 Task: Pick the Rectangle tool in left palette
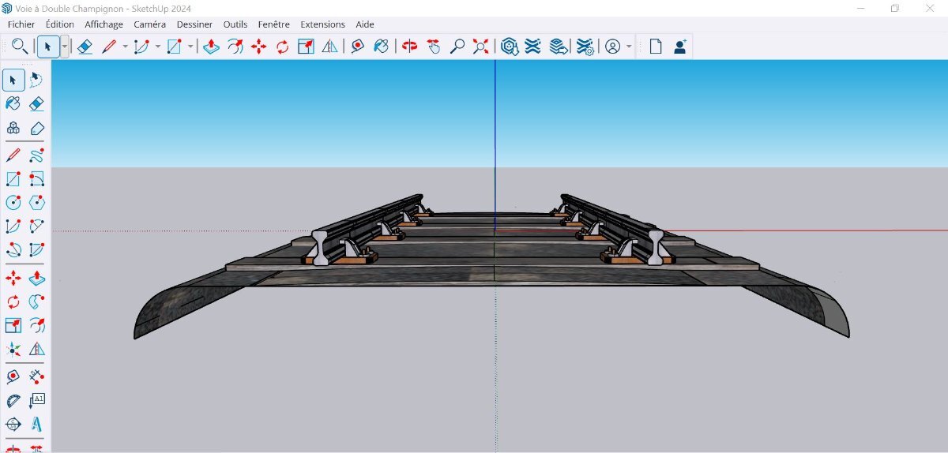point(13,179)
